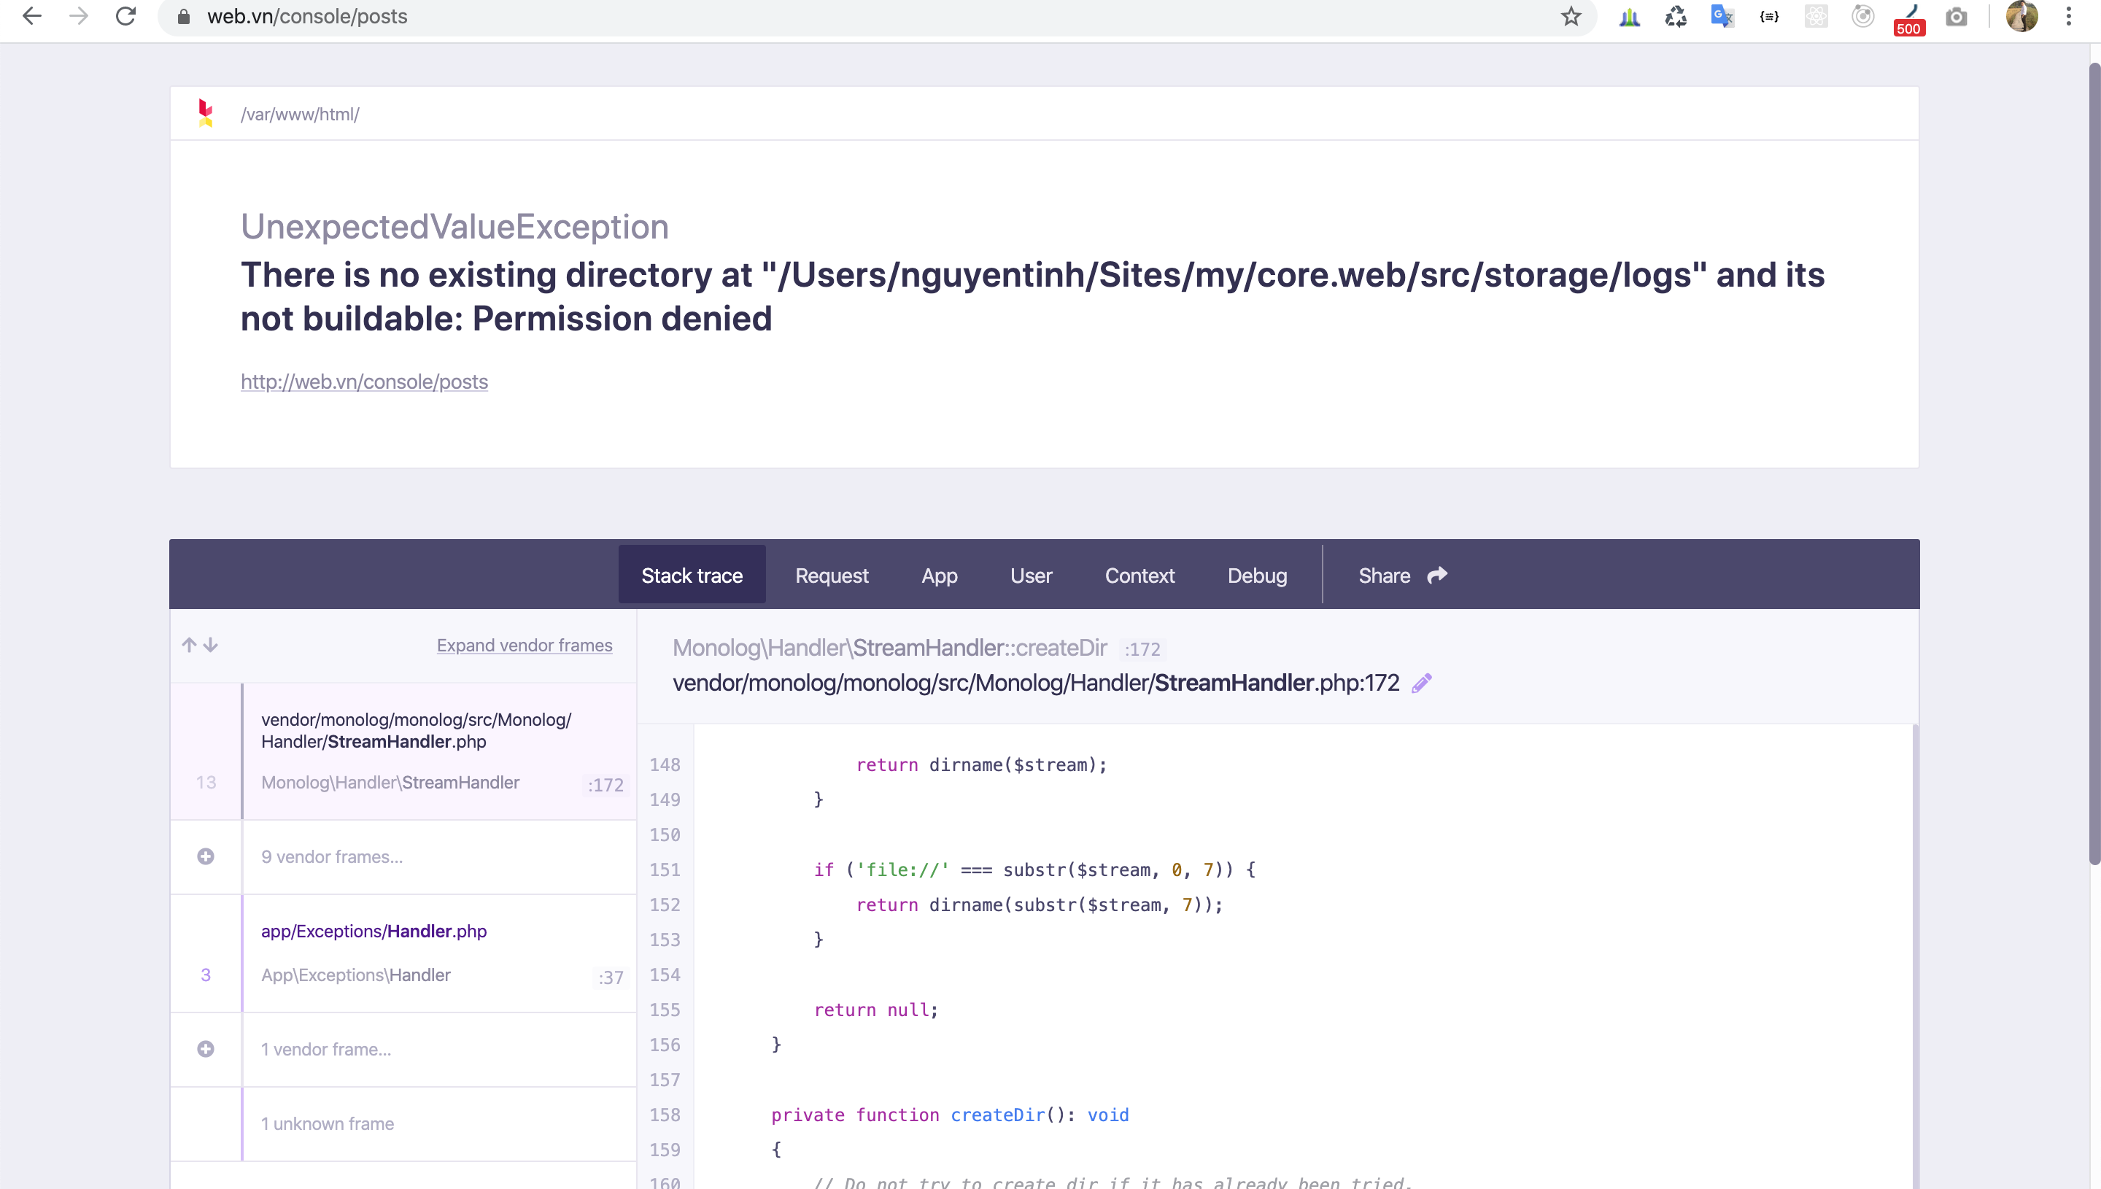Select the 1 unknown frame row
The image size is (2101, 1189).
[403, 1123]
